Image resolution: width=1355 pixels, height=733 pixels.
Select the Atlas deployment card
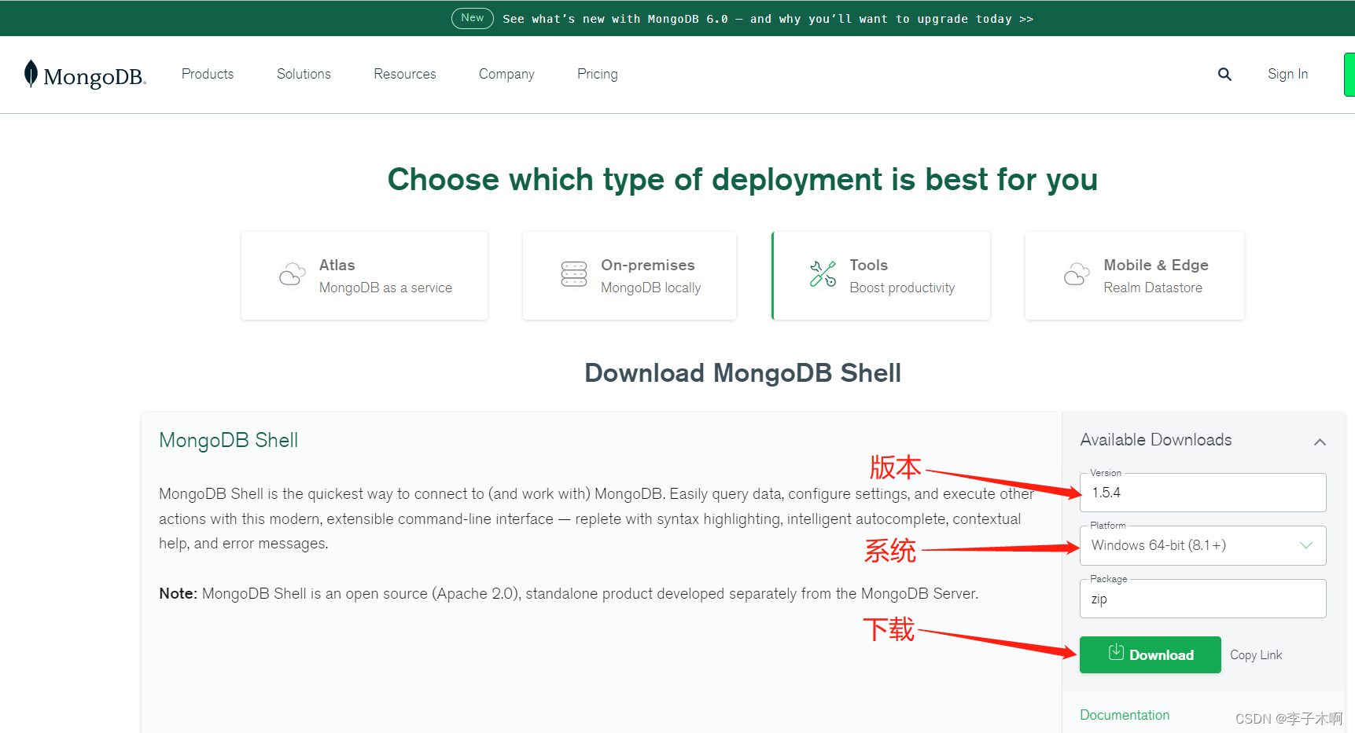pos(364,276)
